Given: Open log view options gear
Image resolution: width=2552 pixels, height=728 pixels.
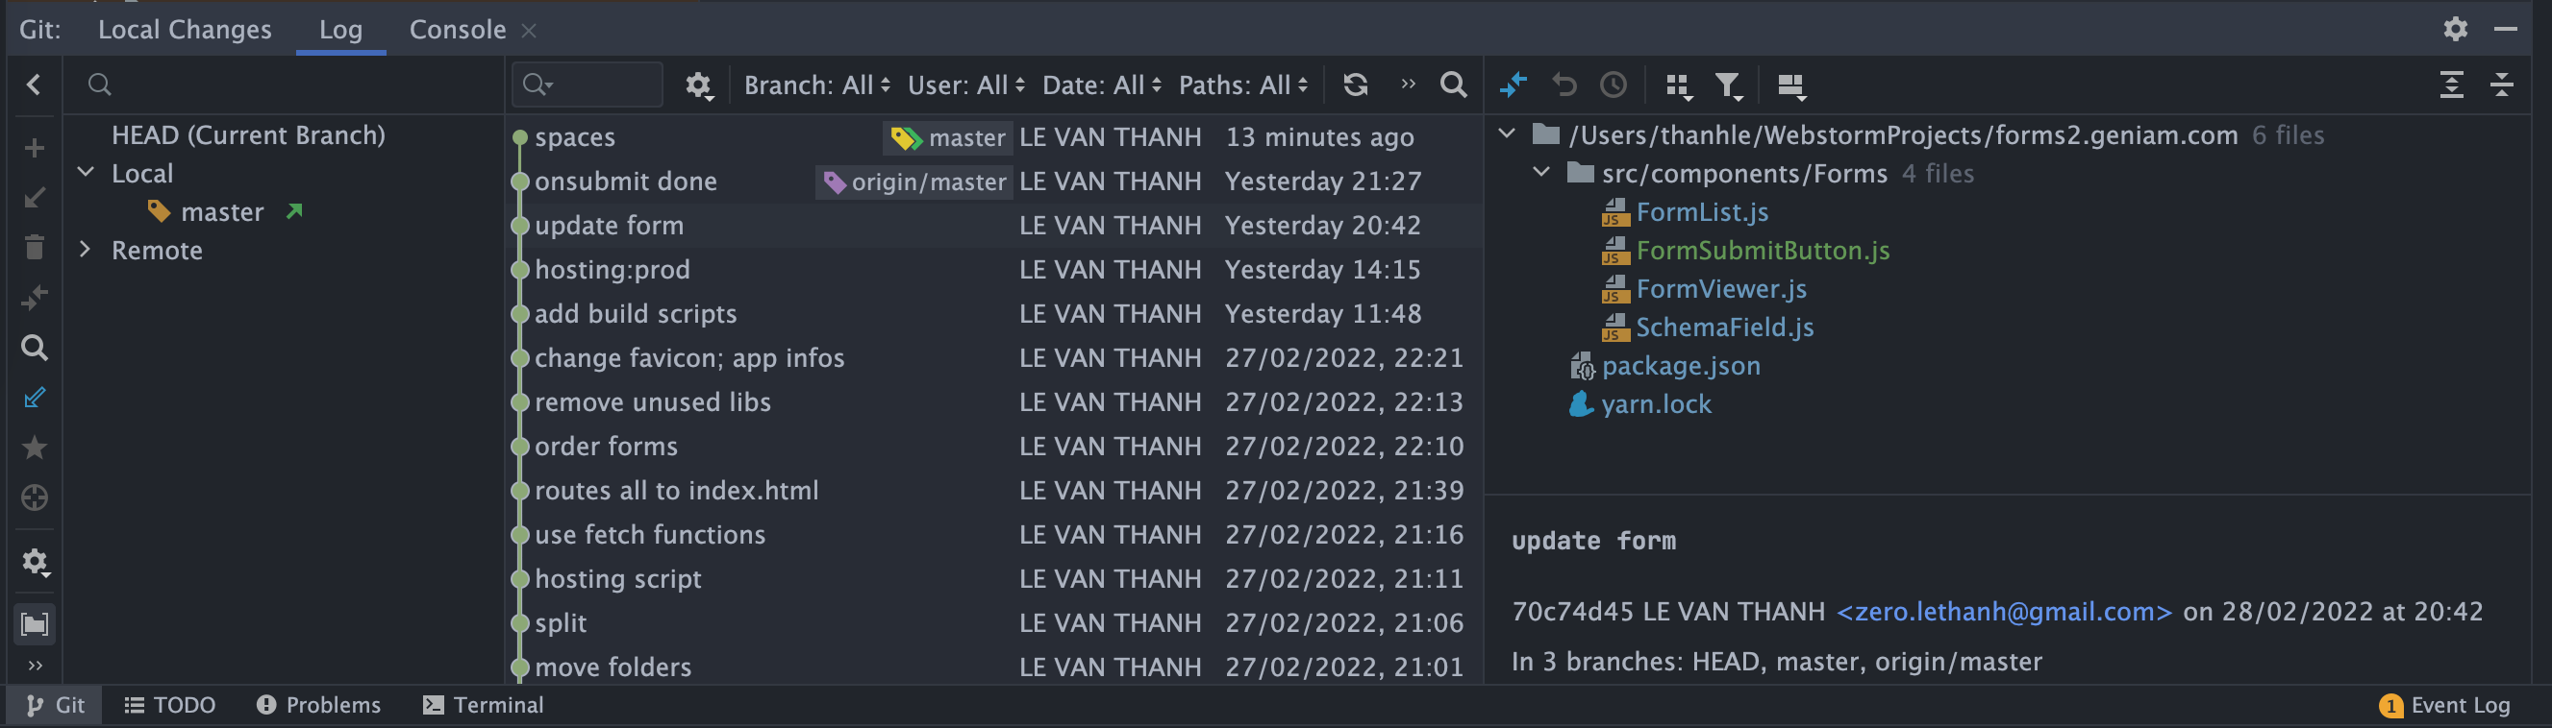Looking at the screenshot, I should coord(698,86).
